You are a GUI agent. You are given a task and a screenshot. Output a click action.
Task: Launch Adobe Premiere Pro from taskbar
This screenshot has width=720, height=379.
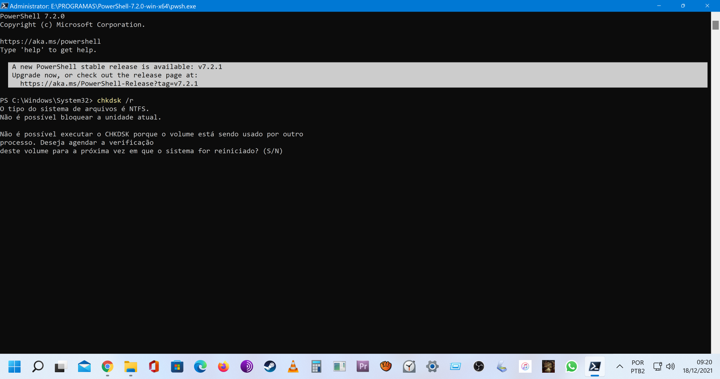pos(362,367)
